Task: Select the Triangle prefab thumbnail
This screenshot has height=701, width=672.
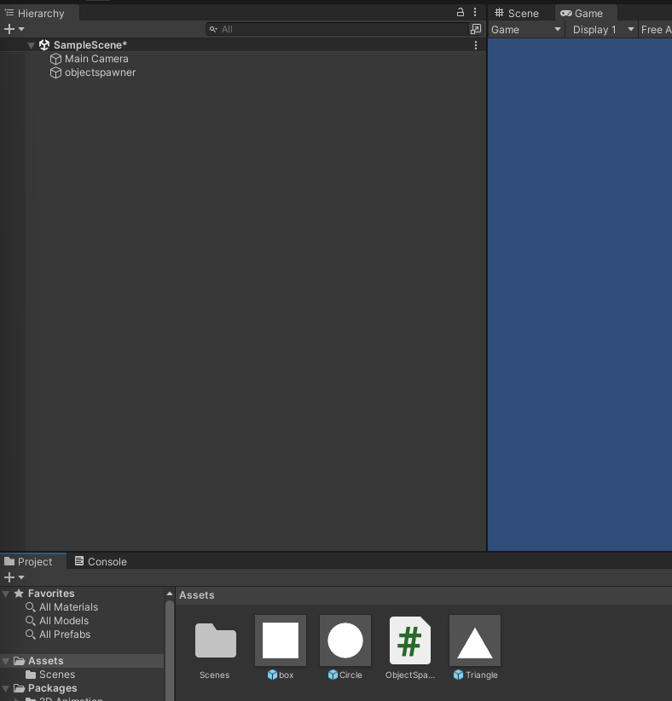Action: pyautogui.click(x=475, y=640)
